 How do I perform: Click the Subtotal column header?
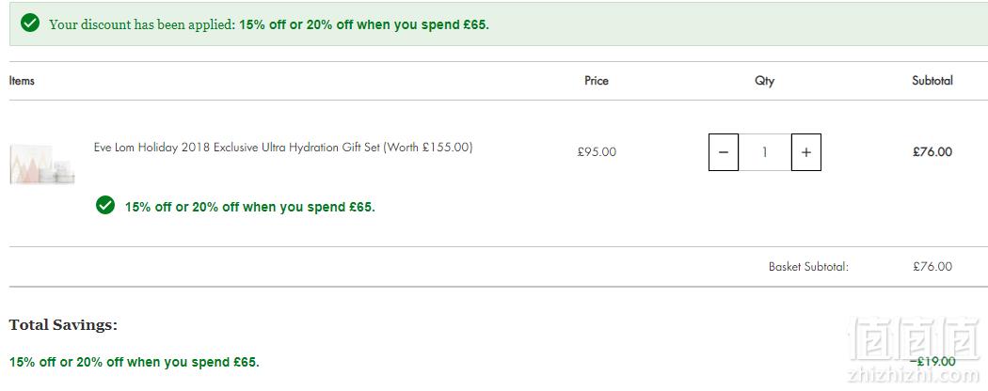pos(932,81)
